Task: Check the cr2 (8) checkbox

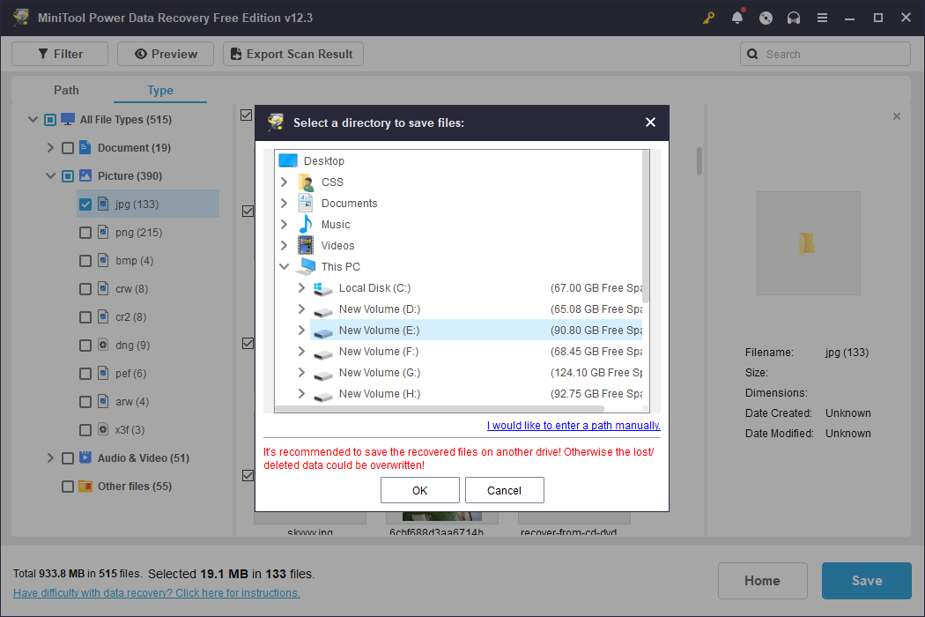Action: [x=85, y=317]
